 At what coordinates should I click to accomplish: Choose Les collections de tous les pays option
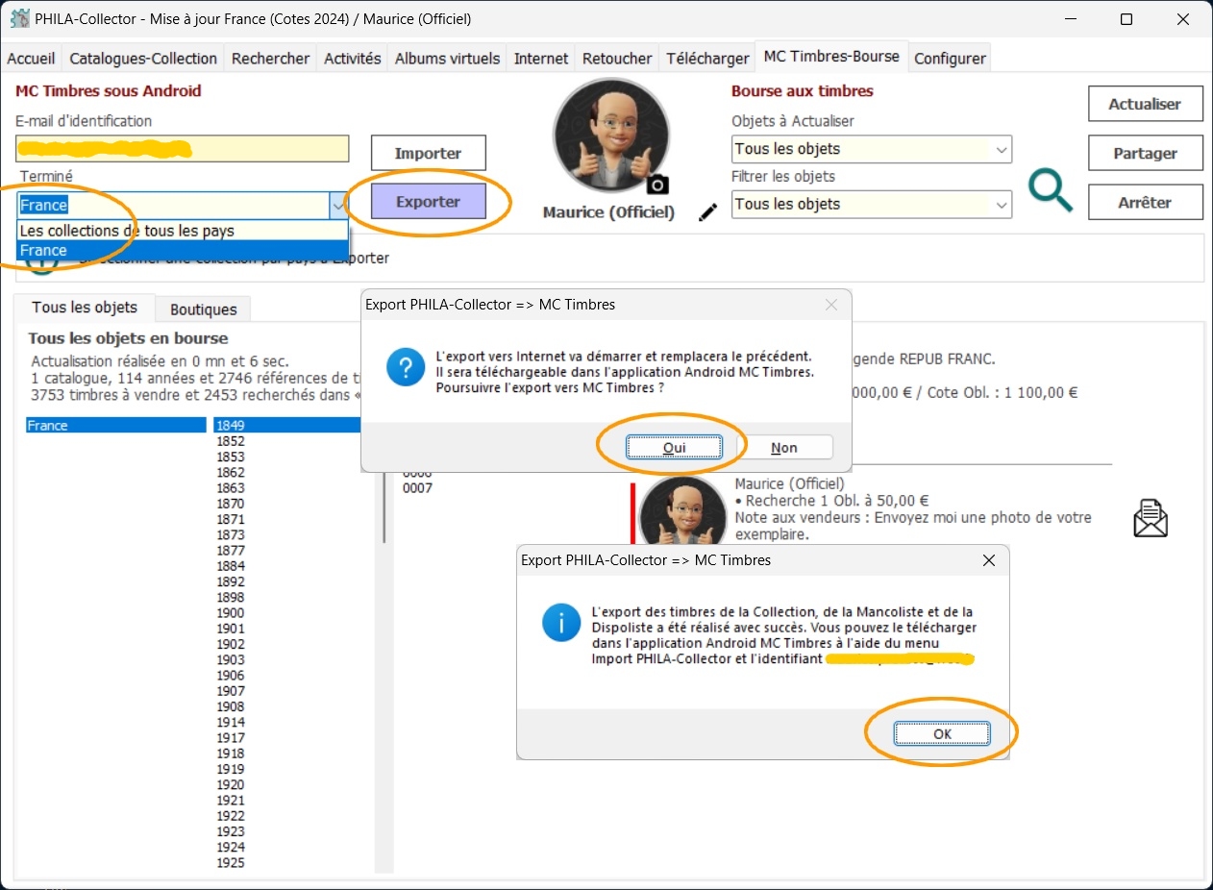click(183, 231)
